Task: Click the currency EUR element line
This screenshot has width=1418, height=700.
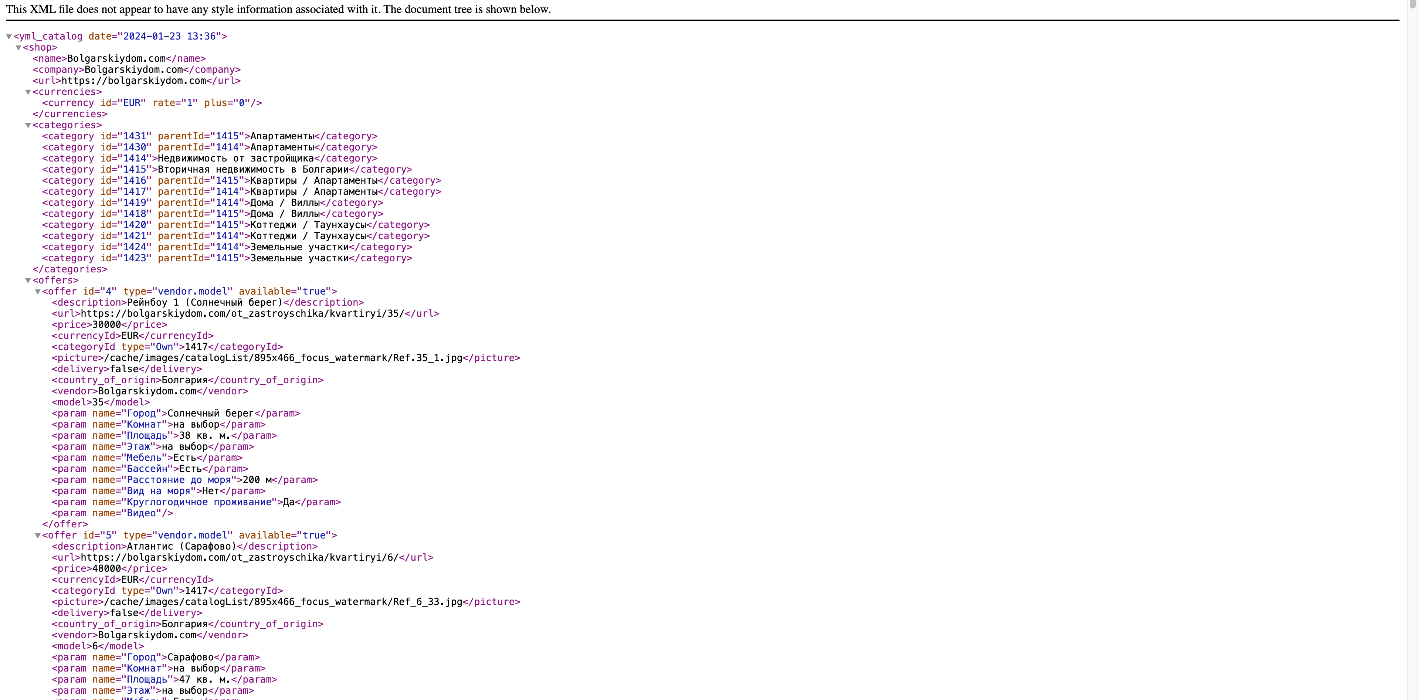Action: coord(152,103)
